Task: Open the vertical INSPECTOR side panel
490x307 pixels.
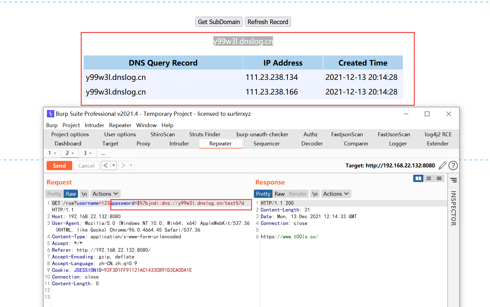Action: click(454, 208)
